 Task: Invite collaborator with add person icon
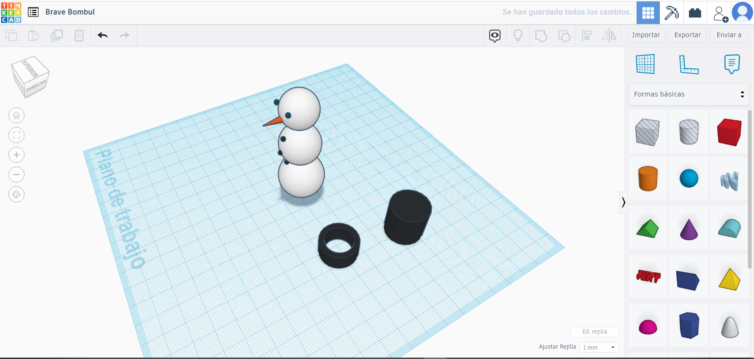720,13
